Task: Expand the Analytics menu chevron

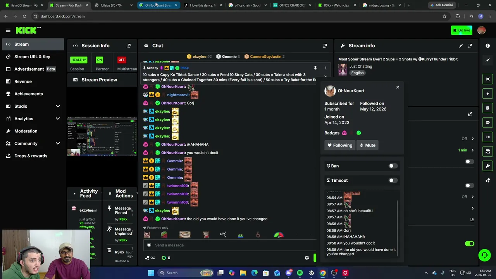Action: tap(58, 119)
